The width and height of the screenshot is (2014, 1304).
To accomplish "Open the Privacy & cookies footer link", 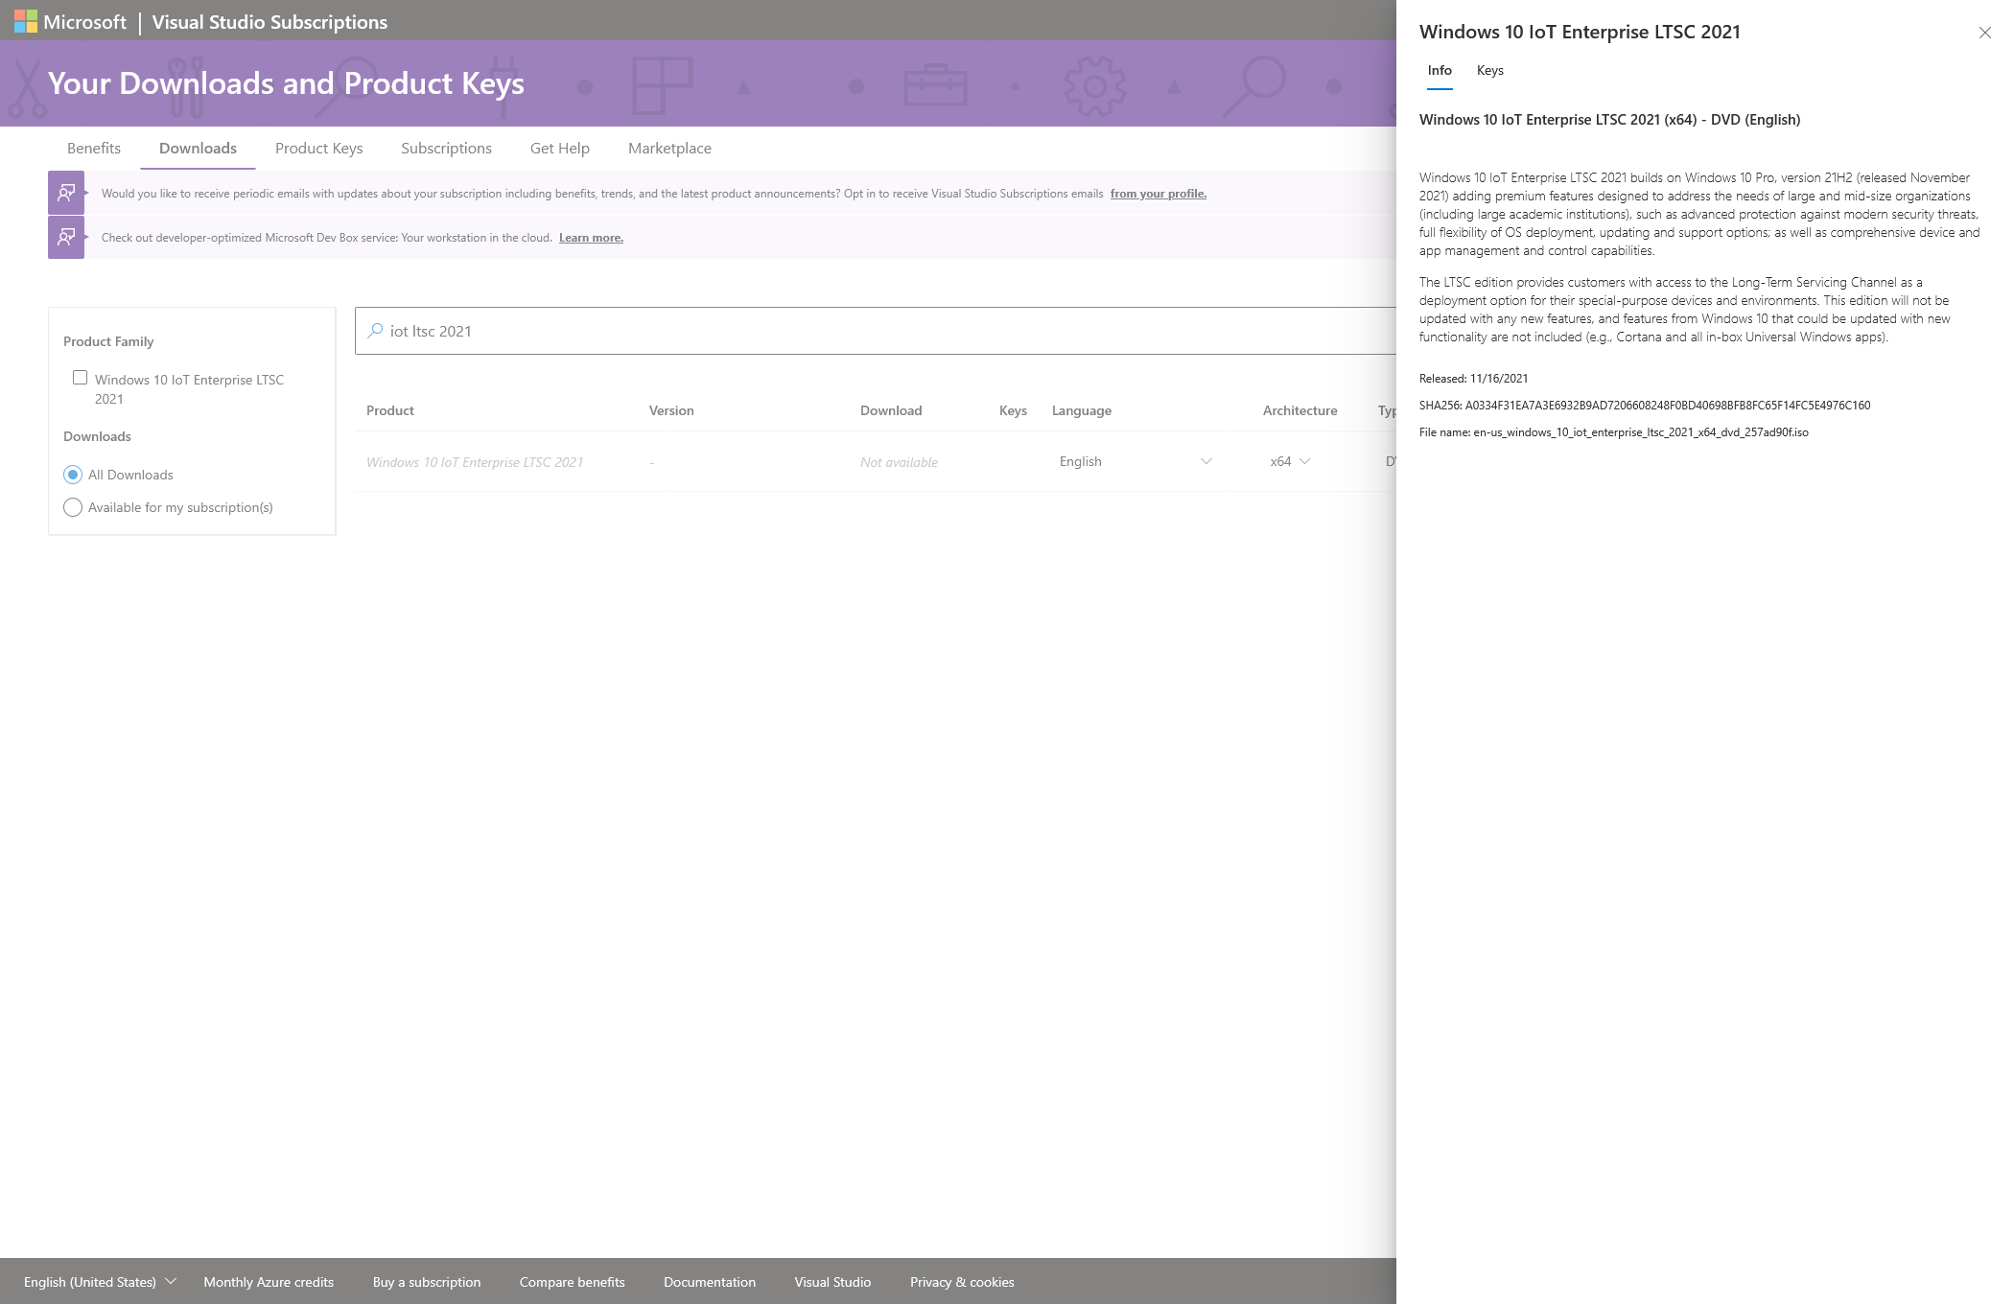I will (x=961, y=1282).
